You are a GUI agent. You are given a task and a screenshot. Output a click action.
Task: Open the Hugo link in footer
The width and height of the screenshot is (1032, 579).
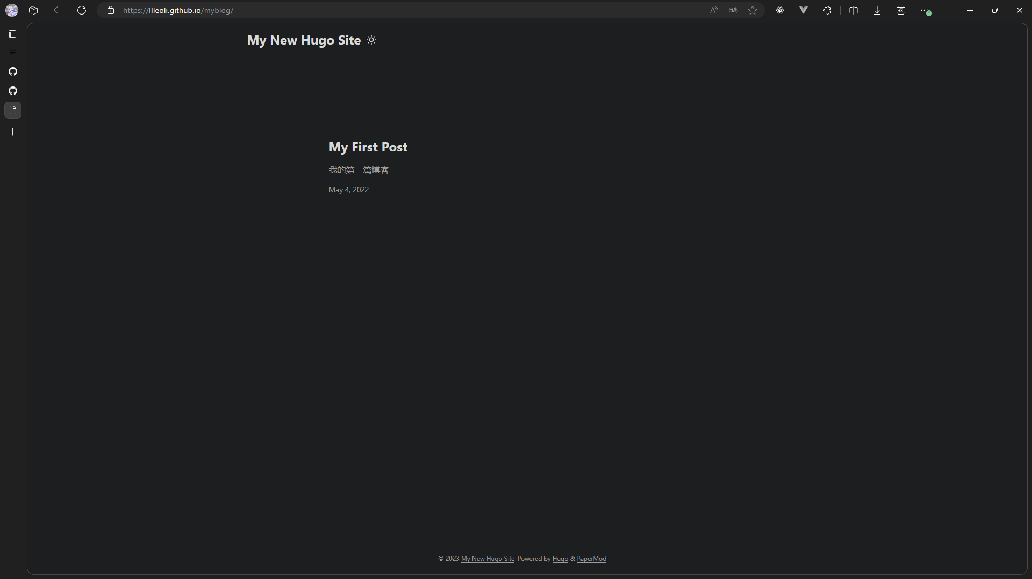(560, 559)
